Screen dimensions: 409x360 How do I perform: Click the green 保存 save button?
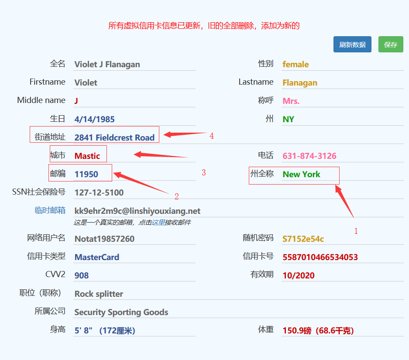391,45
